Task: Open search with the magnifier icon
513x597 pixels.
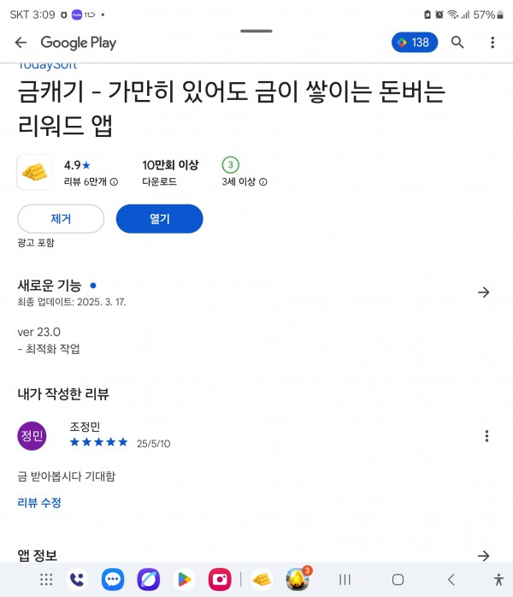Action: (x=457, y=42)
